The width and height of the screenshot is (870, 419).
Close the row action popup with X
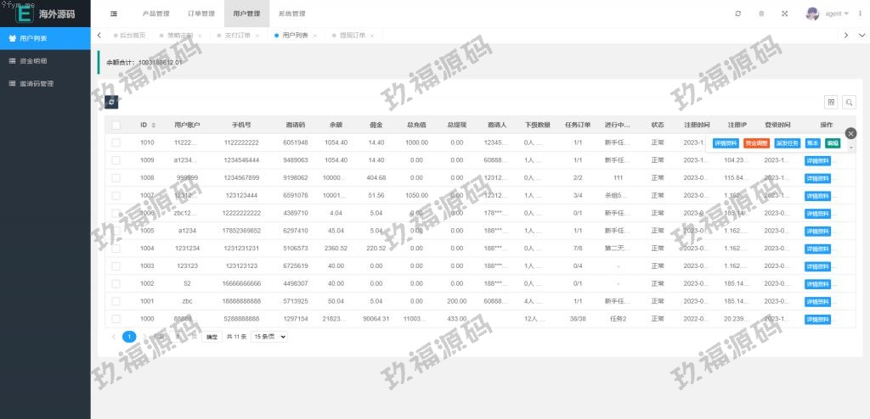click(x=851, y=133)
